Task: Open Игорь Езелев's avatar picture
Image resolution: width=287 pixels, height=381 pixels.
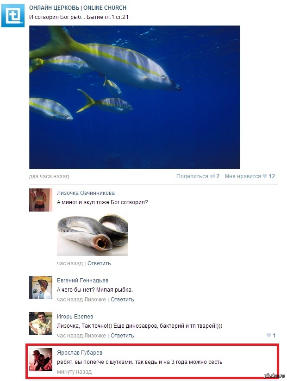Action: [x=41, y=324]
